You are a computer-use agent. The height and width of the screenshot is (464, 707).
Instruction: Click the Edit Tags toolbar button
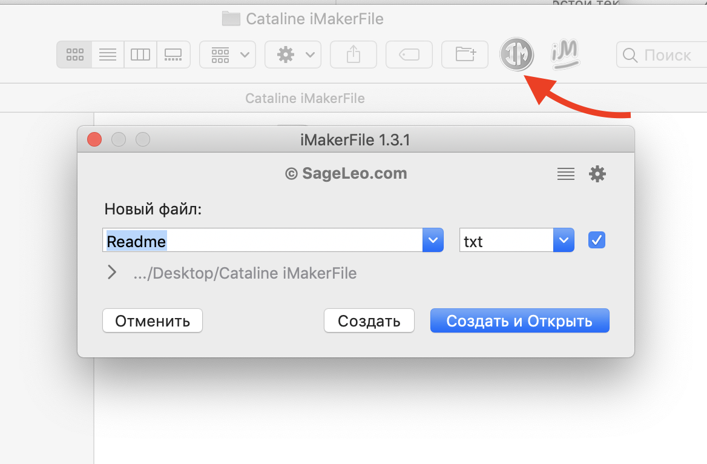[x=409, y=55]
